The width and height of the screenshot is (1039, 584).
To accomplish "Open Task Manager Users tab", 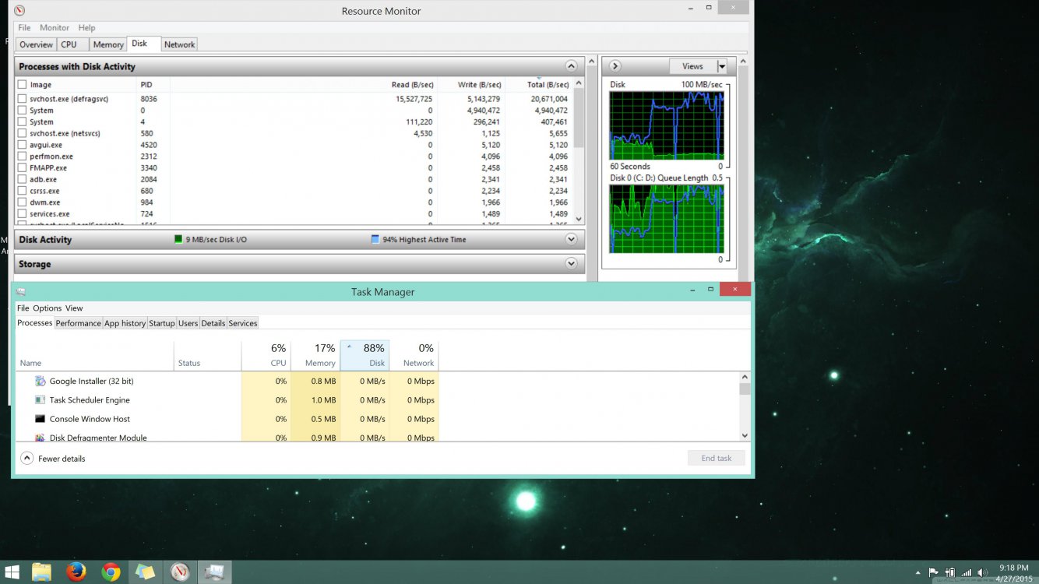I will coord(188,323).
